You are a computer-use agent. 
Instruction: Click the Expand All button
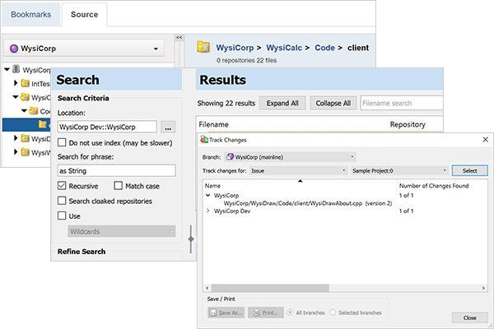(282, 104)
